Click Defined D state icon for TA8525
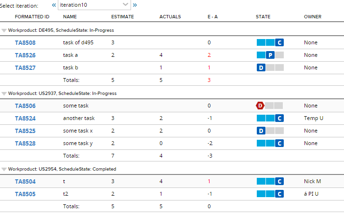 [261, 131]
